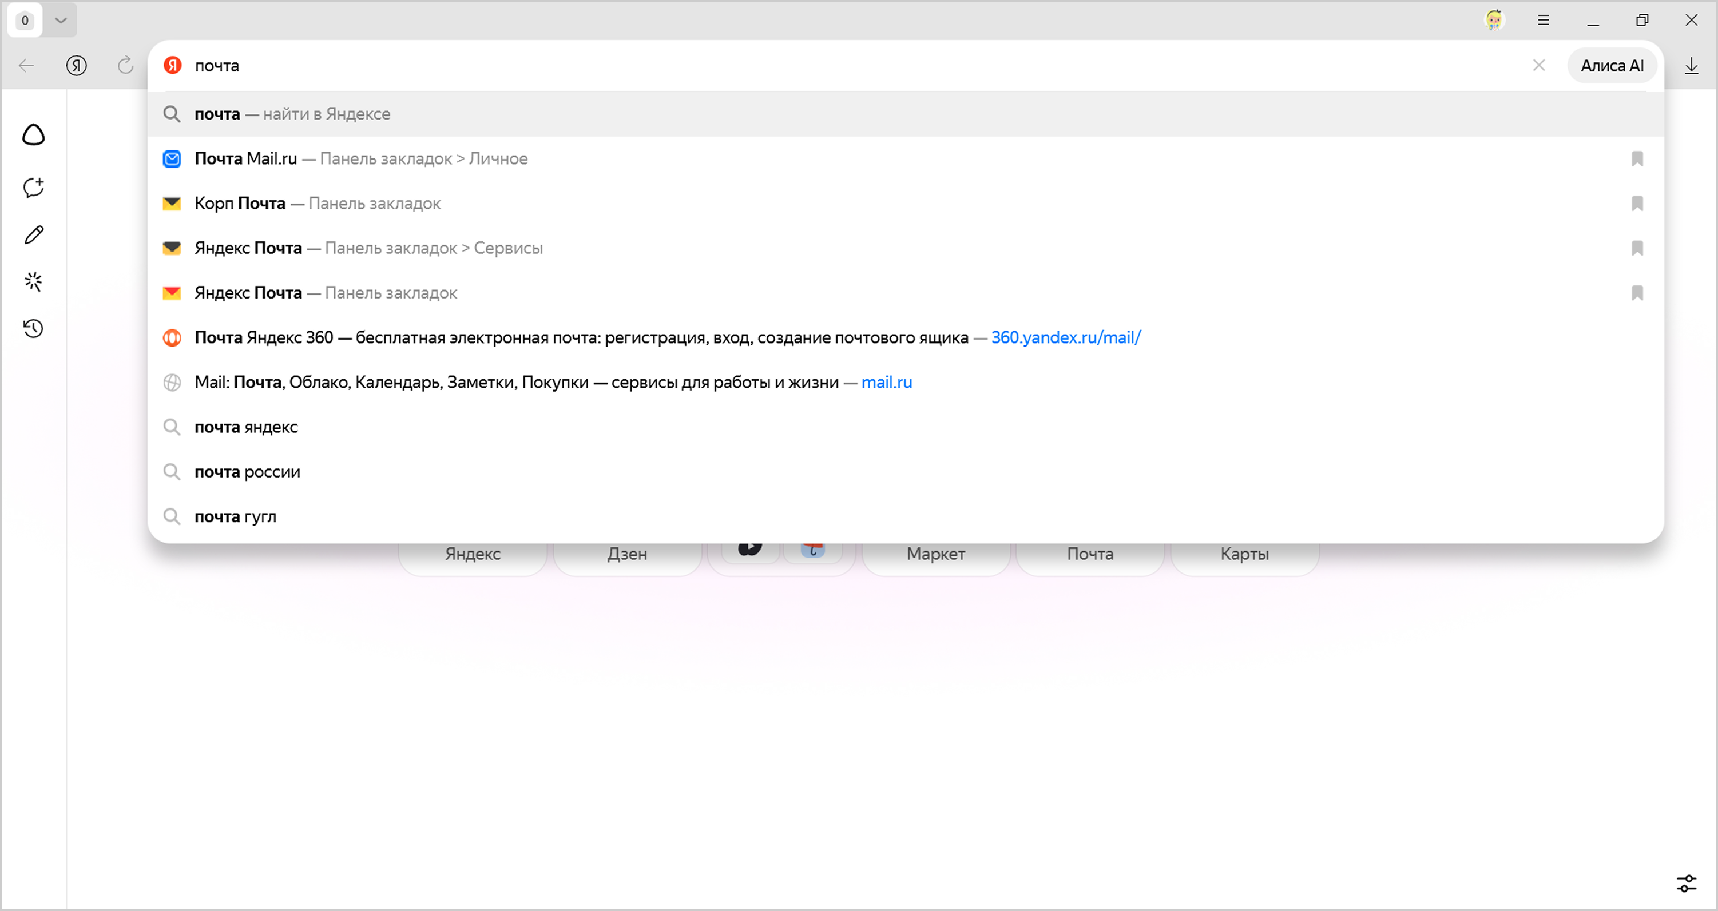Click the bookmark icon on the Почта Mail.ru row
1718x911 pixels.
(x=1637, y=159)
